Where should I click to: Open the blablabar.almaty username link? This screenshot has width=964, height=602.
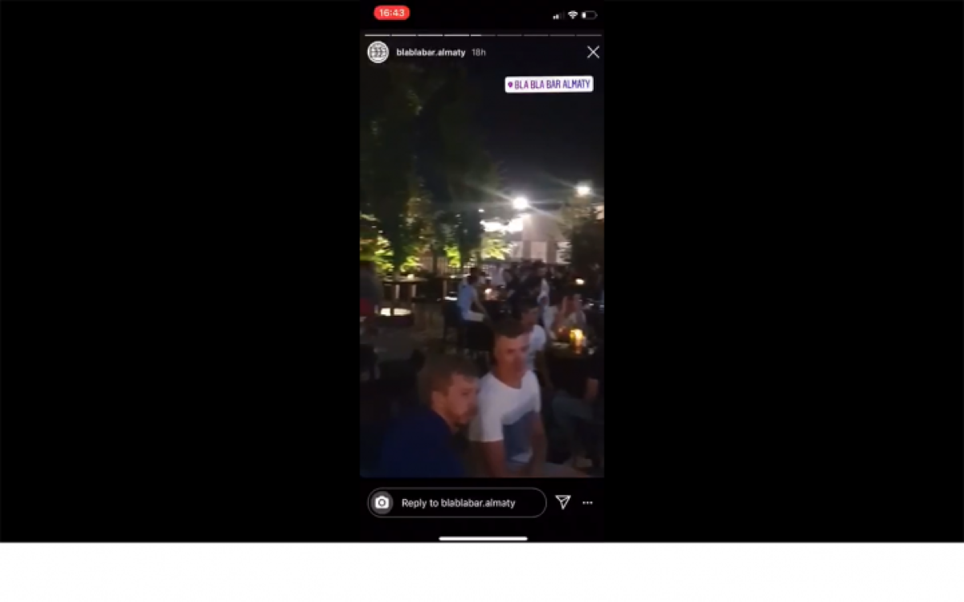pyautogui.click(x=431, y=52)
